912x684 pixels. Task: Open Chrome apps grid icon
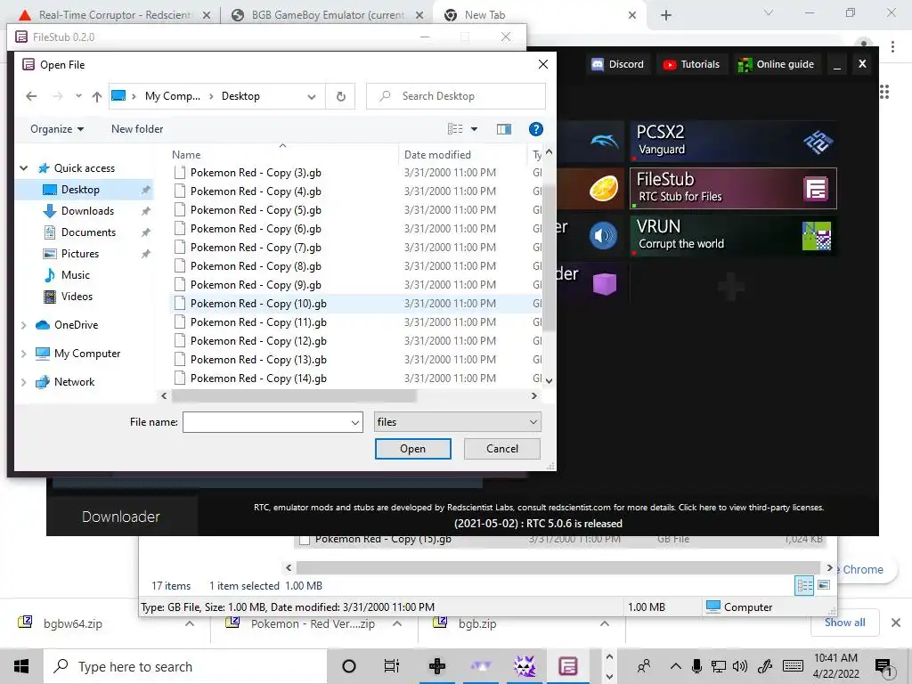[884, 92]
